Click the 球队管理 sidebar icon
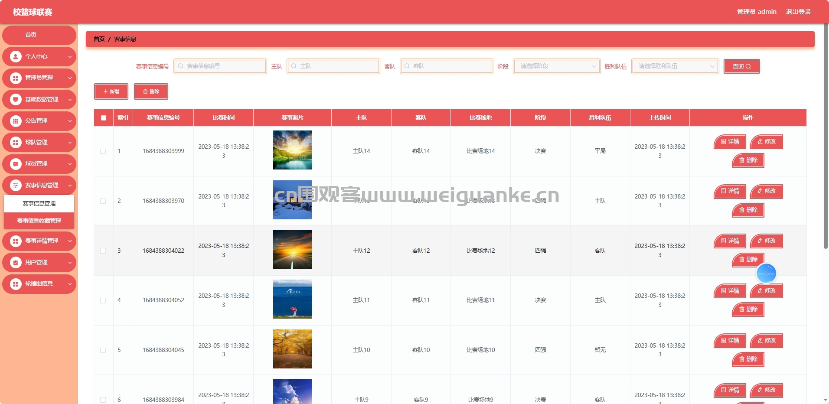The height and width of the screenshot is (404, 829). coord(16,142)
